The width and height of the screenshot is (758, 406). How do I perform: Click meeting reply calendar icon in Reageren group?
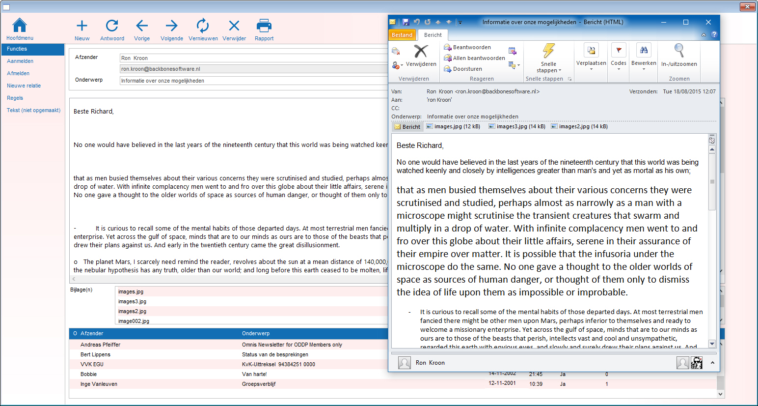coord(513,51)
